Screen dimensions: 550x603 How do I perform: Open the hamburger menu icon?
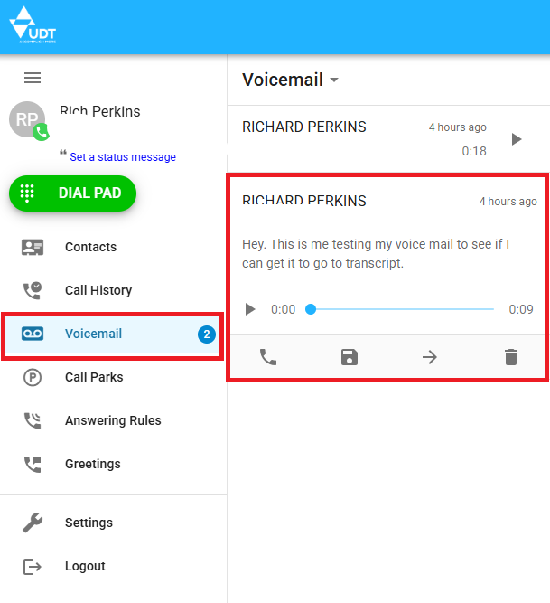click(33, 78)
